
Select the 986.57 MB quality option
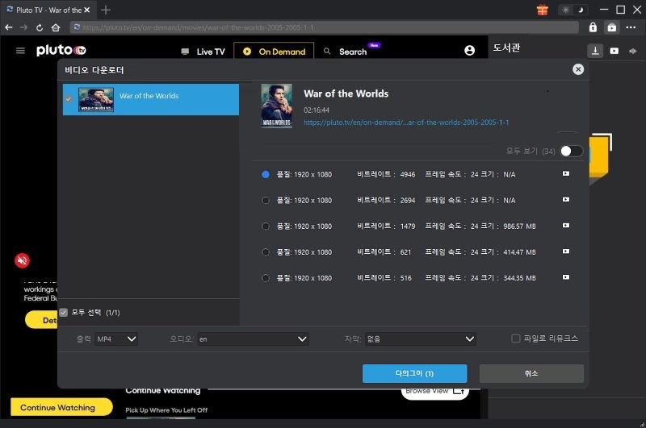pyautogui.click(x=266, y=226)
